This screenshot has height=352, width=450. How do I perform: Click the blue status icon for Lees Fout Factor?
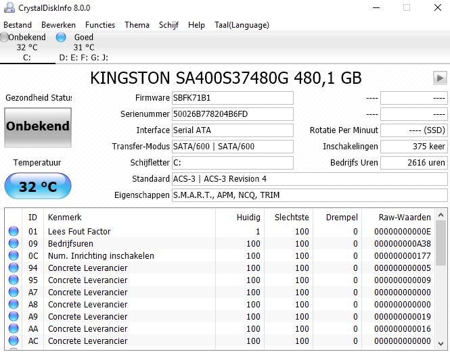pos(14,232)
